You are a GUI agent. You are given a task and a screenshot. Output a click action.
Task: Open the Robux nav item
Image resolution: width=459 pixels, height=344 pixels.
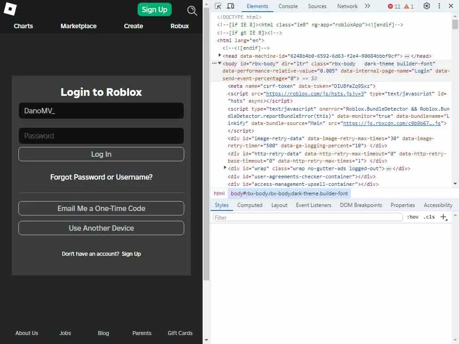click(x=180, y=26)
